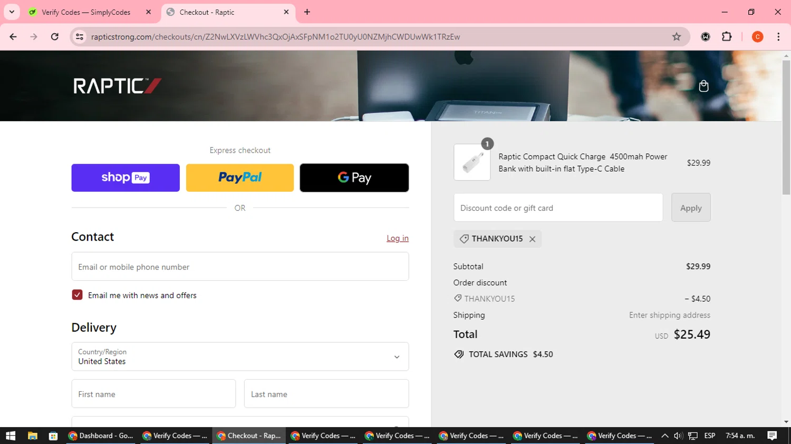This screenshot has width=791, height=444.
Task: View site information icon in address bar
Action: click(80, 37)
